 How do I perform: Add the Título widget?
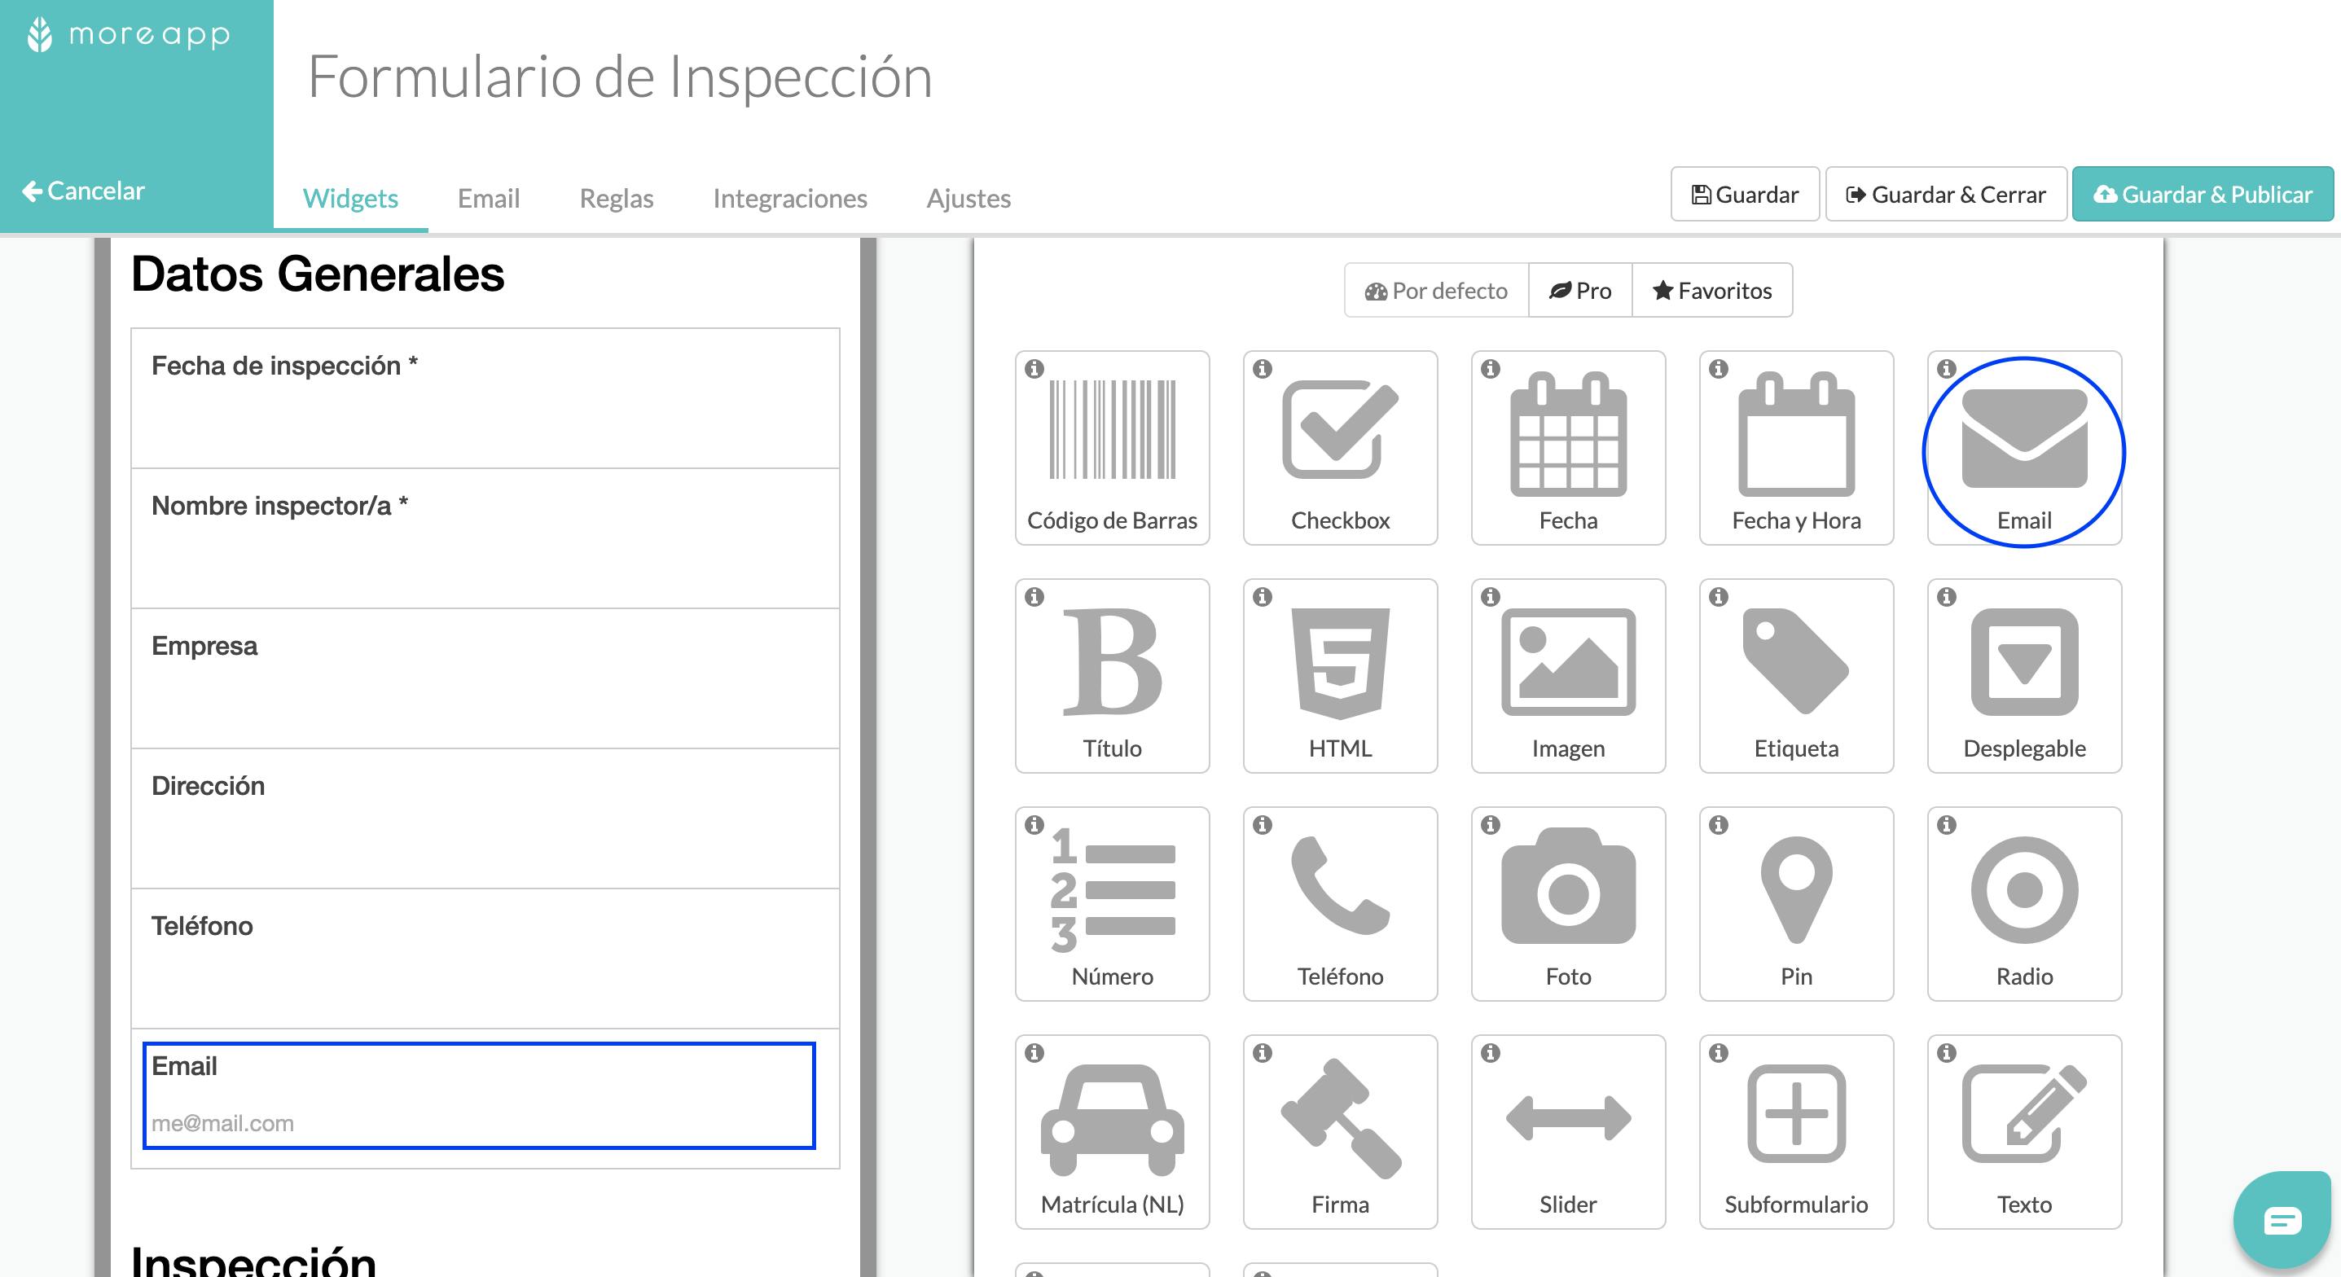pyautogui.click(x=1113, y=676)
